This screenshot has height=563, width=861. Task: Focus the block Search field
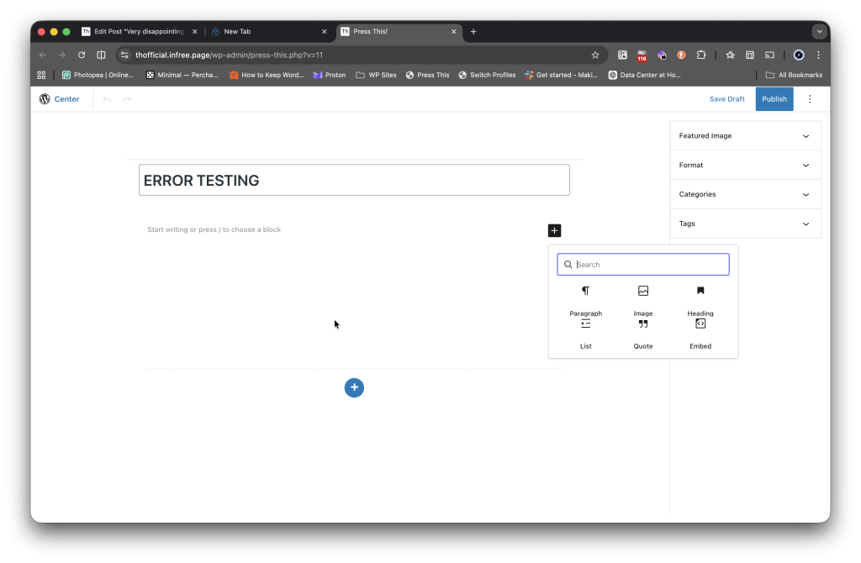point(647,265)
